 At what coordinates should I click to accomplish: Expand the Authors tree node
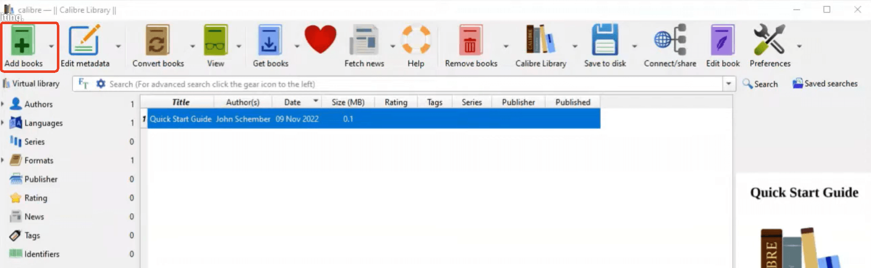[3, 104]
